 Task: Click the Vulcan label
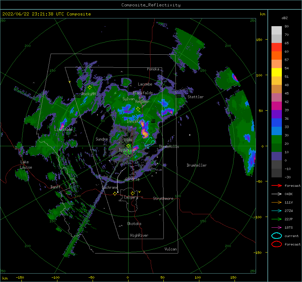[x=170, y=249]
